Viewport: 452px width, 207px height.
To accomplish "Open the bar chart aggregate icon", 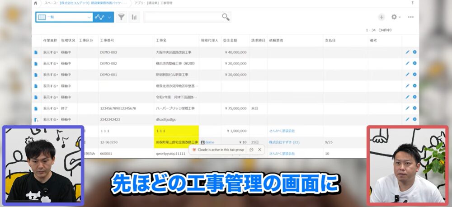I will 134,17.
